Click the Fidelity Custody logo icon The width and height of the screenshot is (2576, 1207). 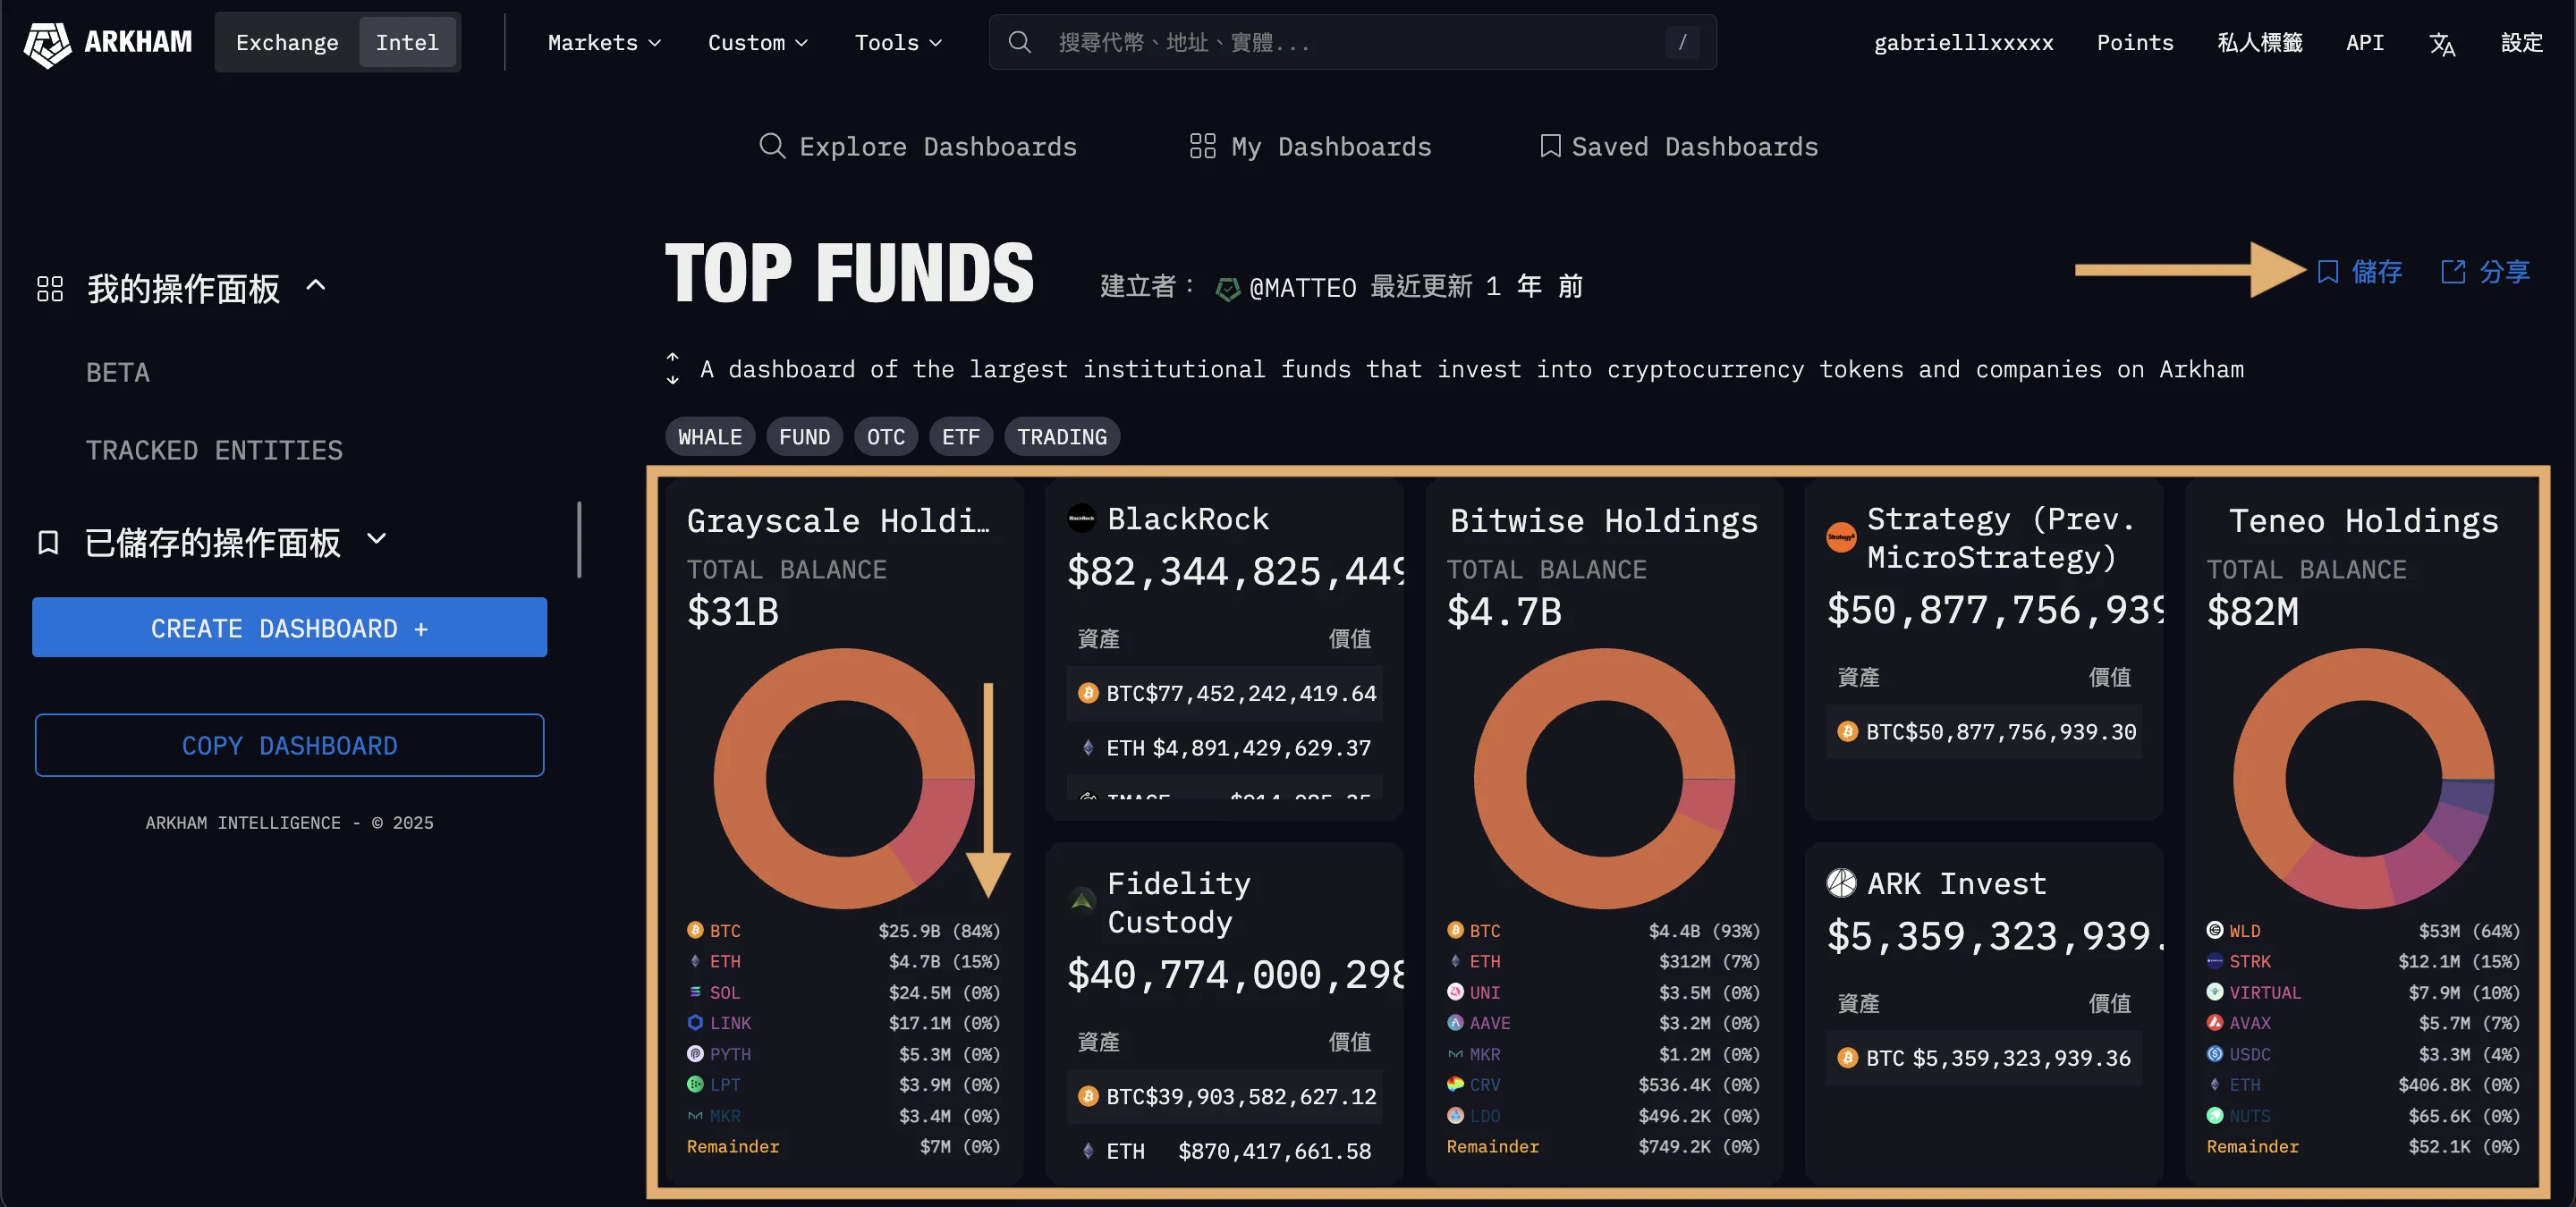[1082, 901]
